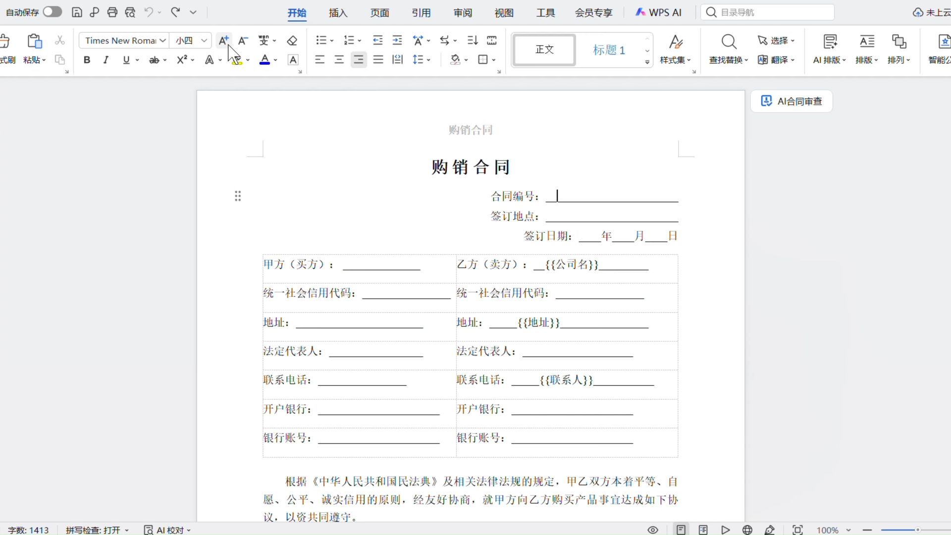The image size is (951, 535).
Task: Expand the Times New Roman font dropdown
Action: (x=162, y=41)
